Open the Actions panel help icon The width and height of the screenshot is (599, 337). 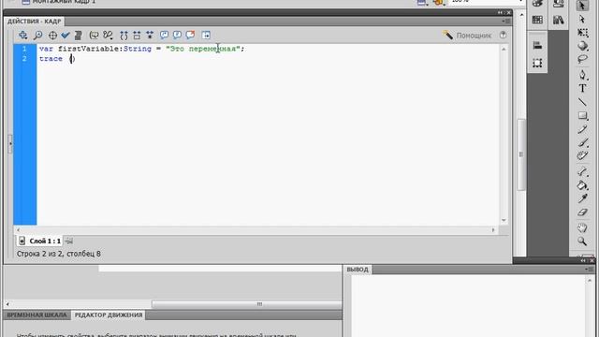(504, 36)
